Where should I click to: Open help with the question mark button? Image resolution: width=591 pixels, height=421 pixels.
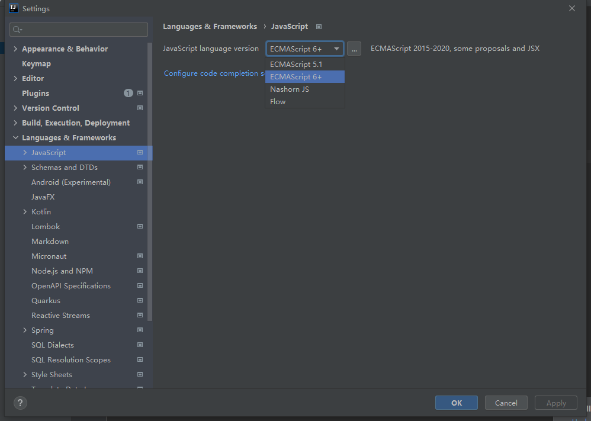[x=20, y=403]
